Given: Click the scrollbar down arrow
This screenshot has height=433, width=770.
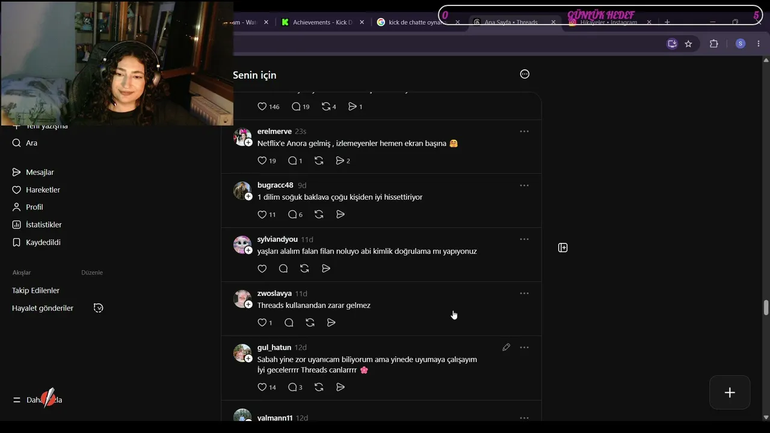Looking at the screenshot, I should tap(766, 417).
